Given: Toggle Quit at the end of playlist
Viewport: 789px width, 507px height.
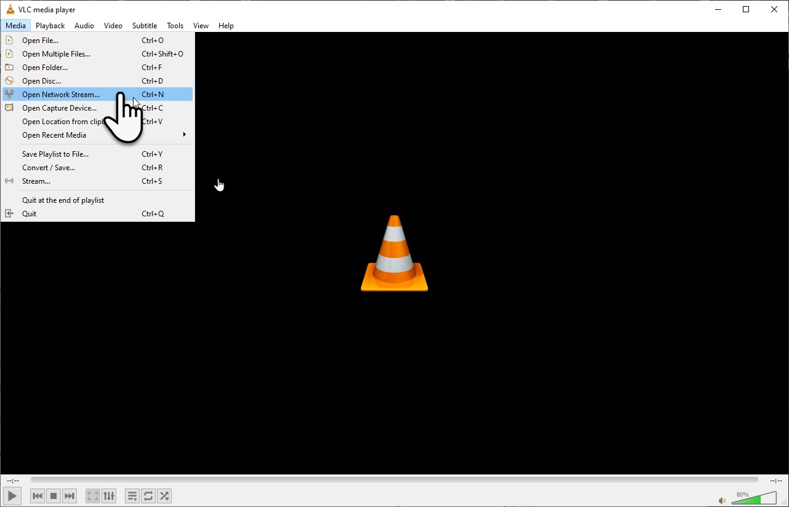Looking at the screenshot, I should click(x=98, y=200).
